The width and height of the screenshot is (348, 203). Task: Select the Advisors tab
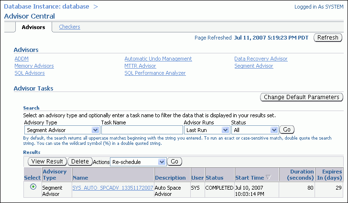point(33,27)
